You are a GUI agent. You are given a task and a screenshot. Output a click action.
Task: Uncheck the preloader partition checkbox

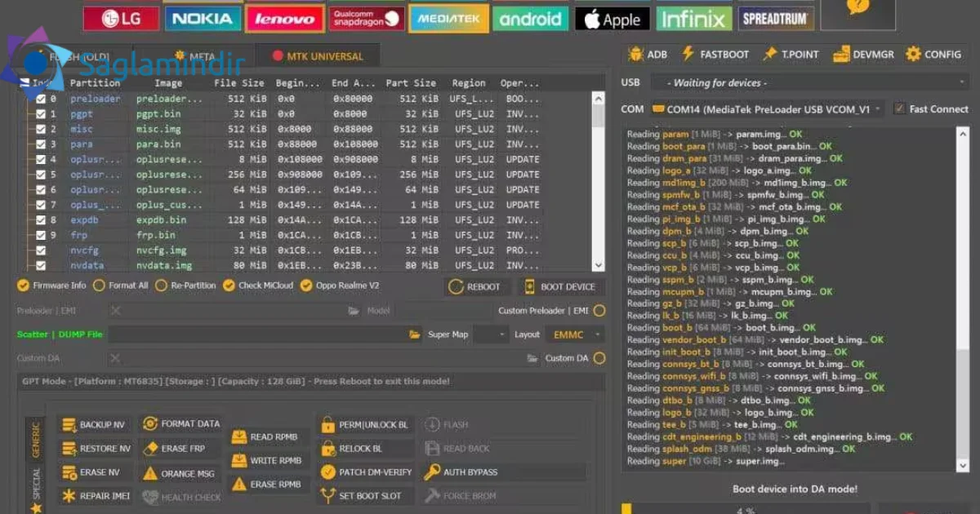[x=41, y=99]
